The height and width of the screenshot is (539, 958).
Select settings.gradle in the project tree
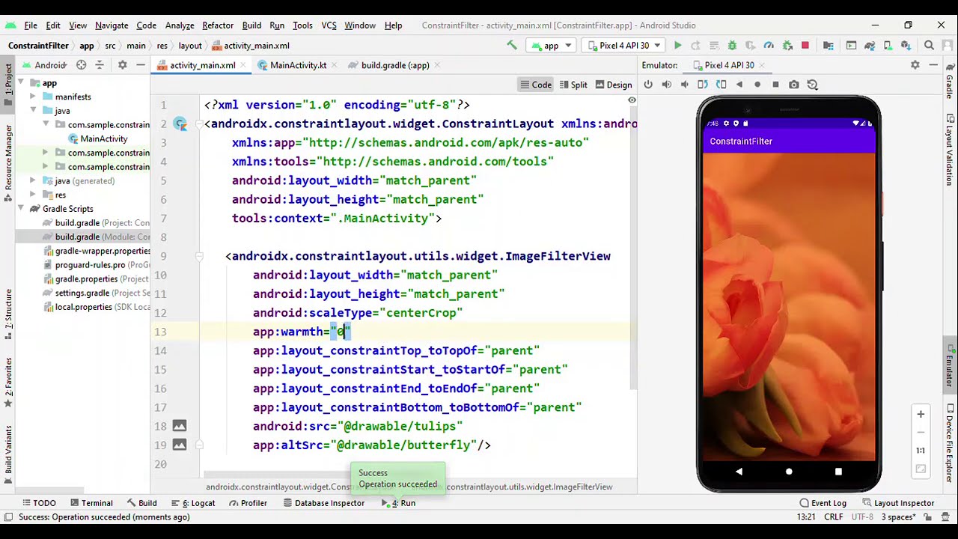tap(82, 293)
